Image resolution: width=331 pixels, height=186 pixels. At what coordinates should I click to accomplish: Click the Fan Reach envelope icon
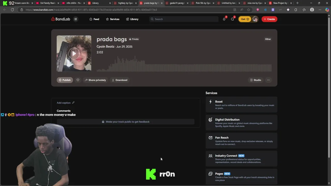click(x=210, y=138)
